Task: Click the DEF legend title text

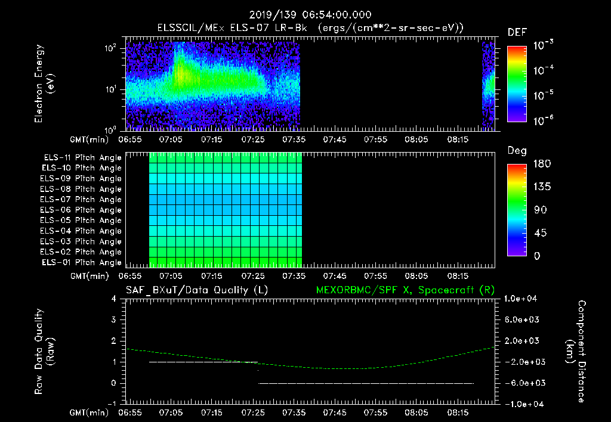Action: click(x=517, y=33)
